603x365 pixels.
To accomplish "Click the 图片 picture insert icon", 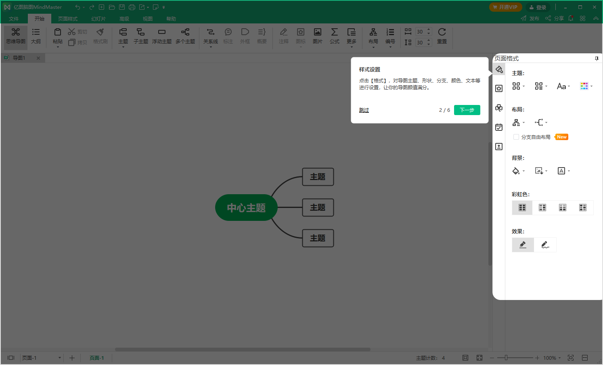I will 318,32.
